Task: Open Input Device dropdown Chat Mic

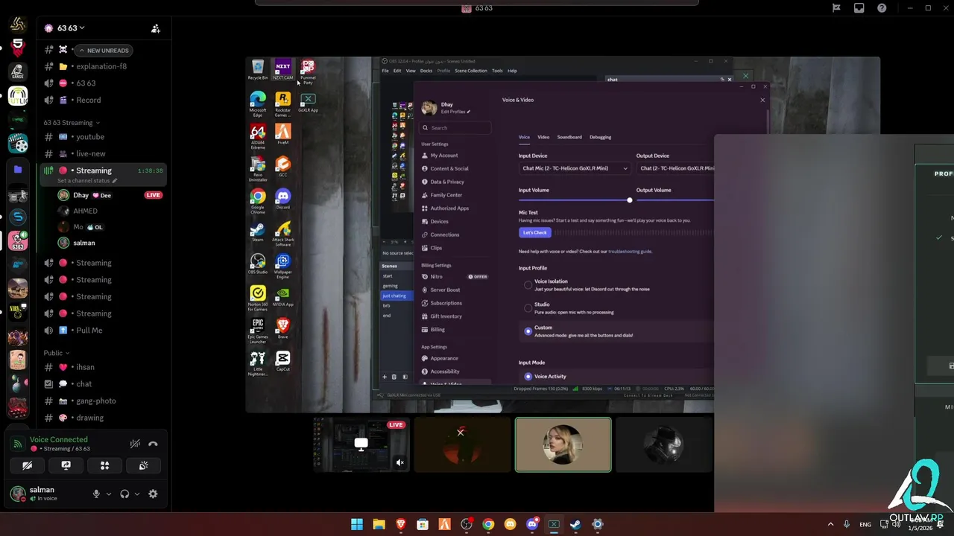Action: [x=574, y=168]
